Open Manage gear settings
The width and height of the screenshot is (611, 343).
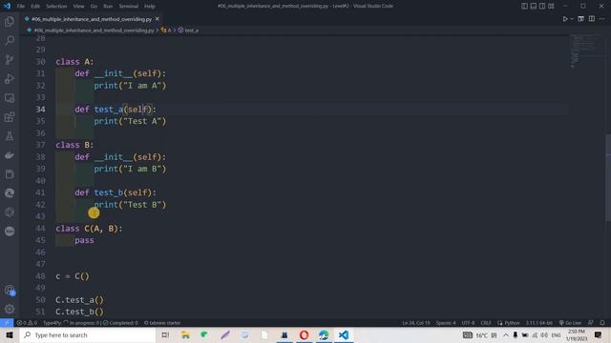(x=10, y=309)
